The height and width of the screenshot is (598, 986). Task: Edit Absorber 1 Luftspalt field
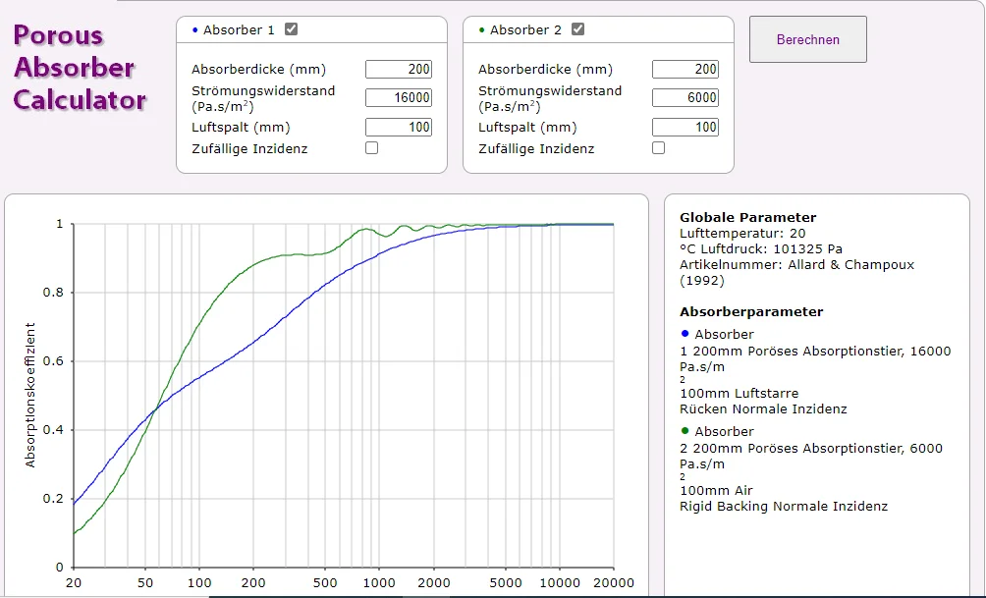399,127
